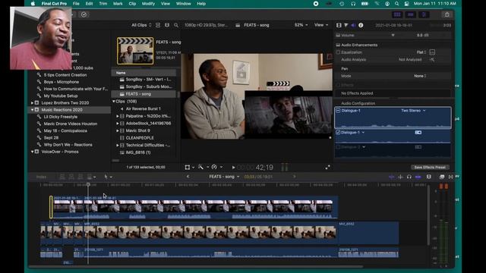Open the Mark menu
Image resolution: width=486 pixels, height=273 pixels.
tap(118, 4)
